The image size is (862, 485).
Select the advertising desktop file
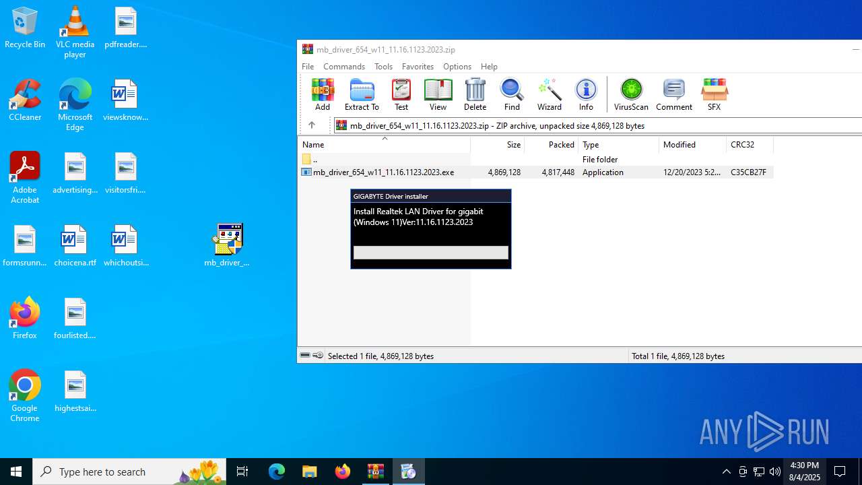click(x=75, y=174)
